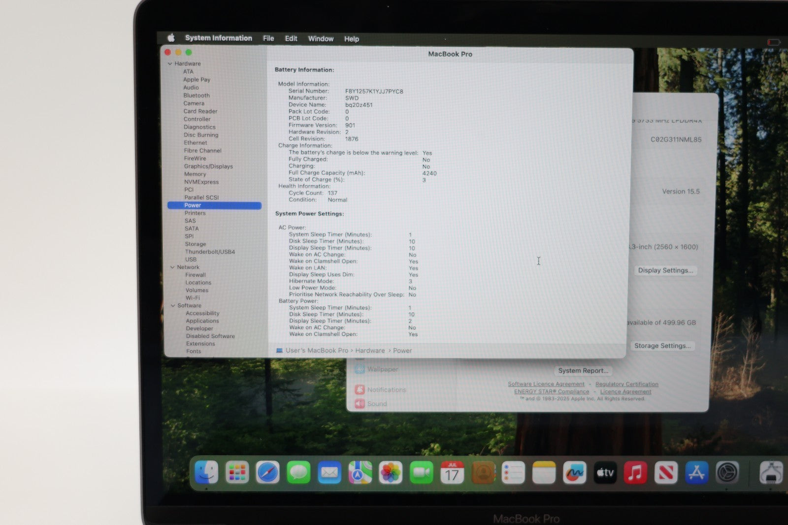
Task: Select Disabled Software in the sidebar
Action: (210, 336)
